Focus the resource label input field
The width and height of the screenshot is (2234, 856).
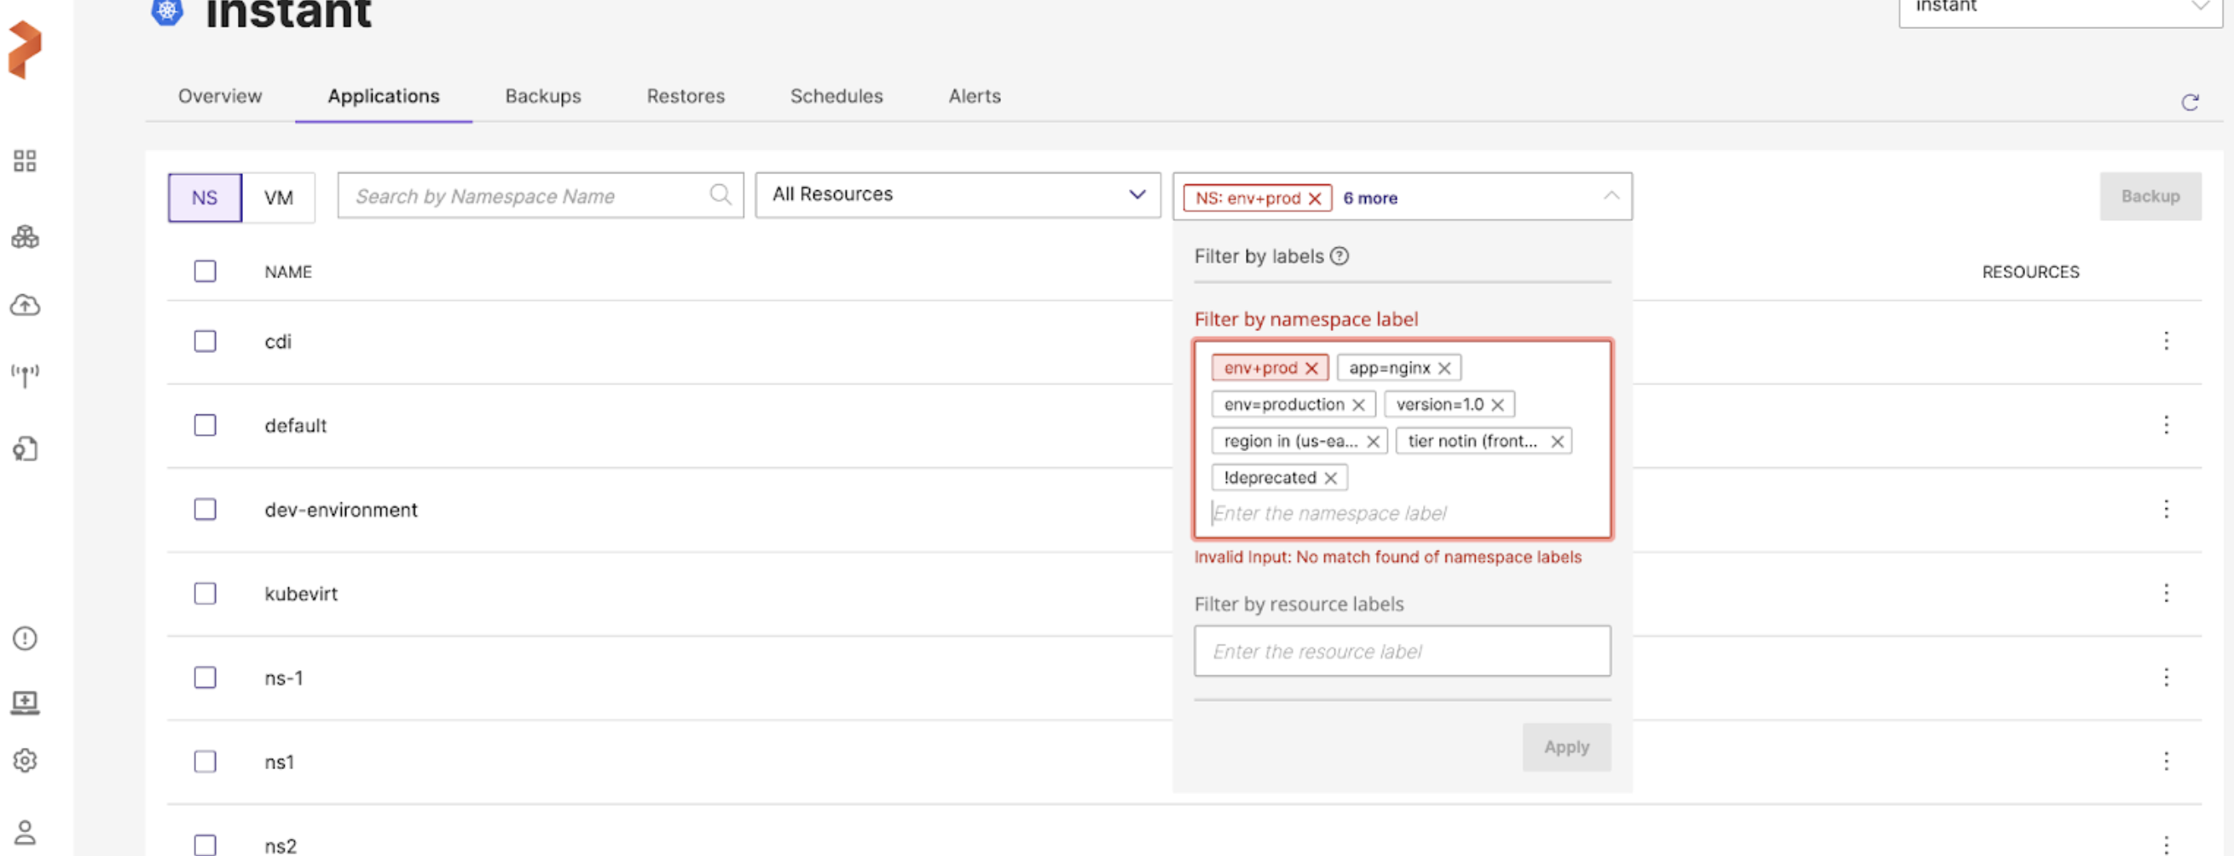click(1402, 651)
